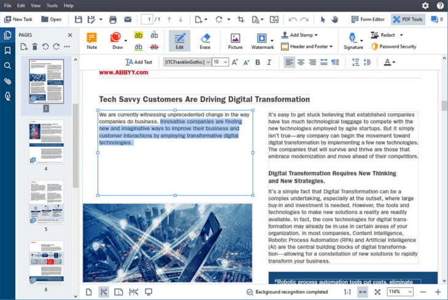Click the crop pages icon
This screenshot has height=300, width=448.
click(x=241, y=20)
